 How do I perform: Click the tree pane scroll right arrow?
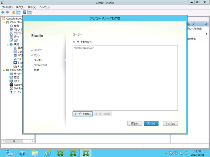point(32,141)
